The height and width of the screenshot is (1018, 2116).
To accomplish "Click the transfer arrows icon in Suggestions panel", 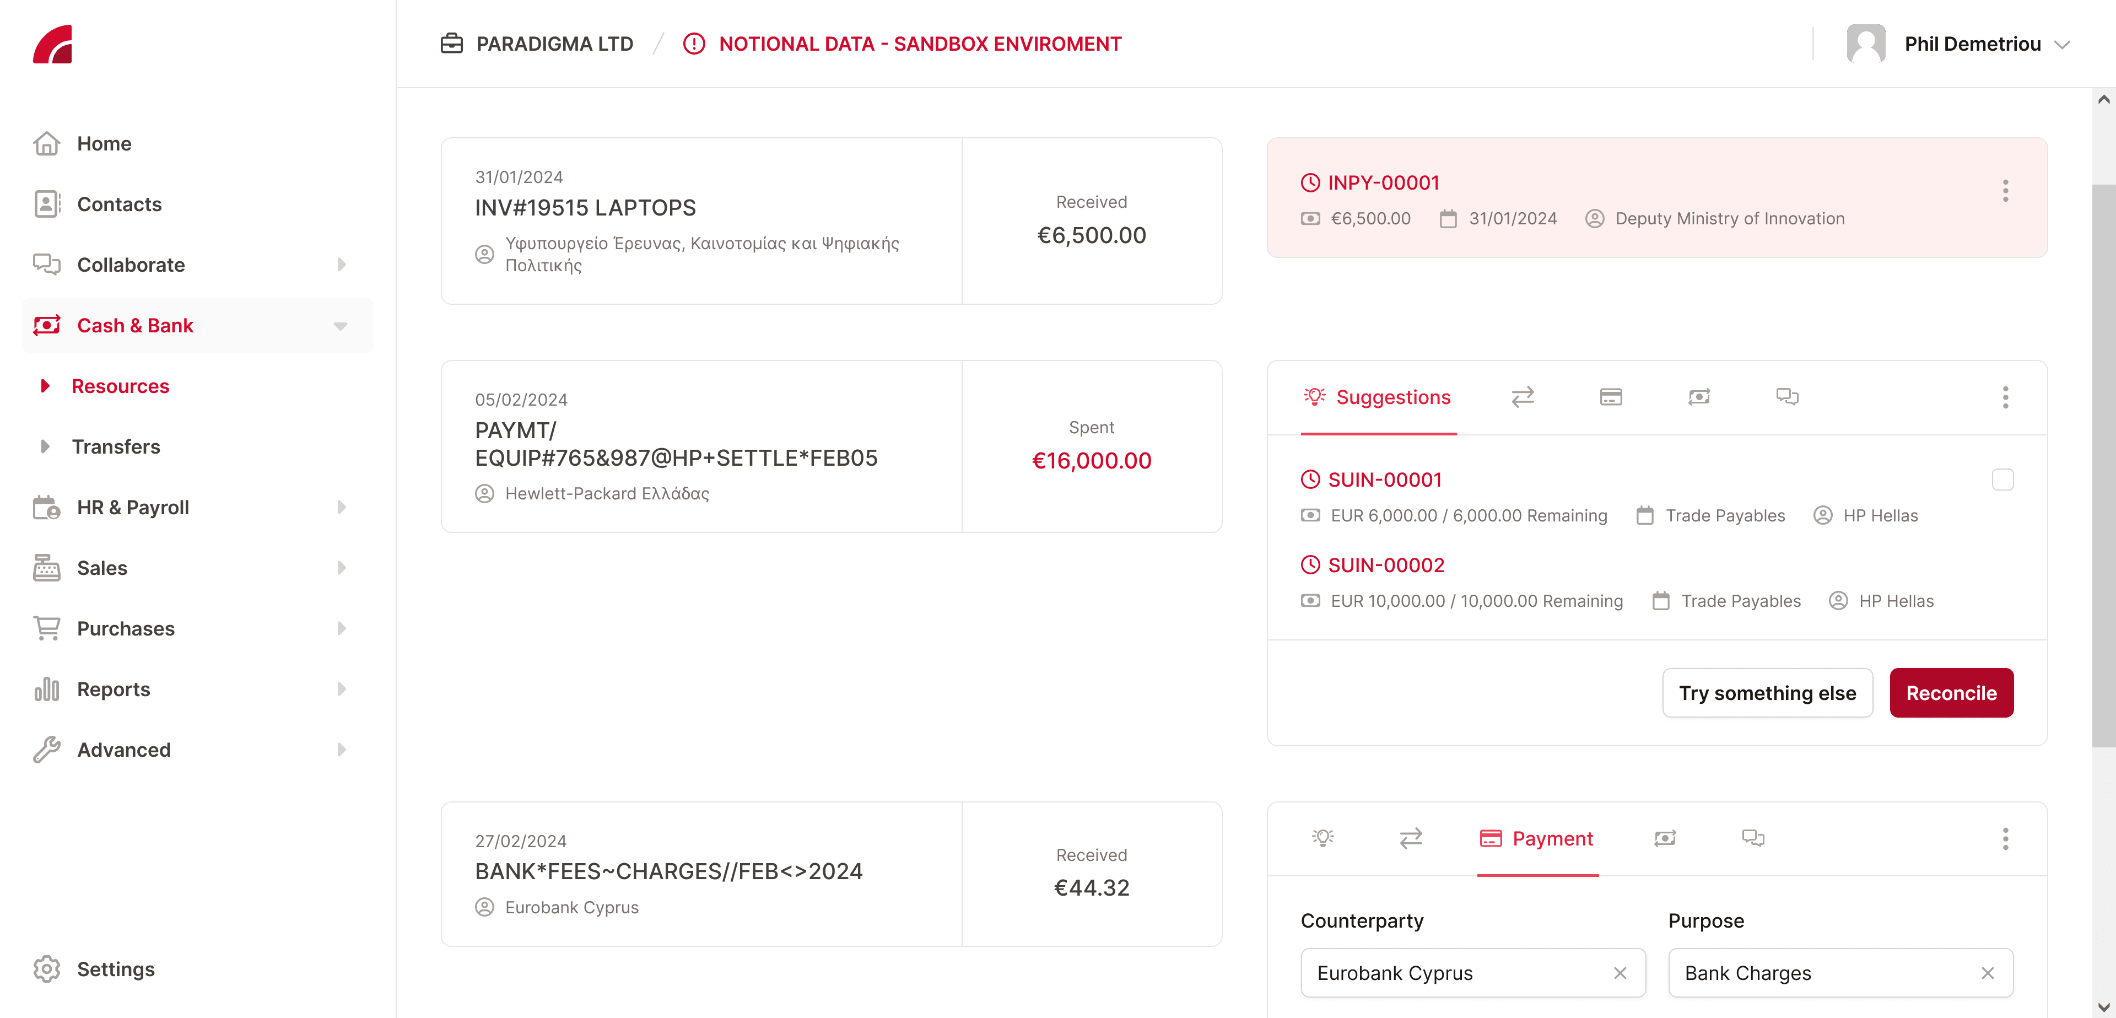I will (1522, 398).
